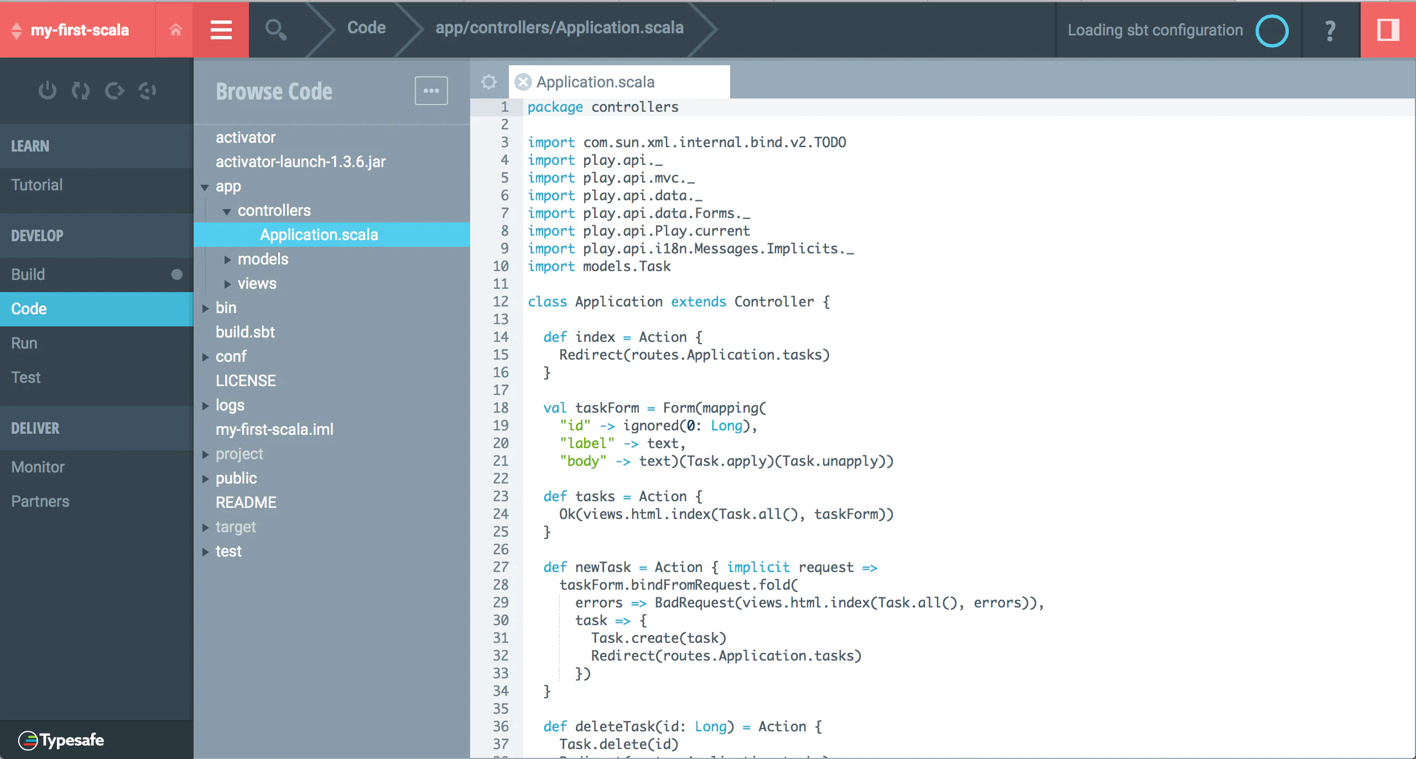Select the Test menu item
Screen dimensions: 1416x759
[x=96, y=377]
